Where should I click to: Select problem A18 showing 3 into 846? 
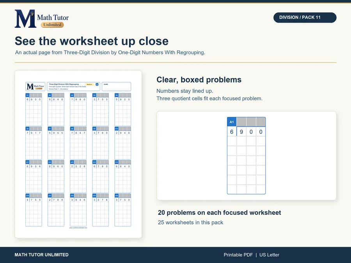(x=78, y=210)
